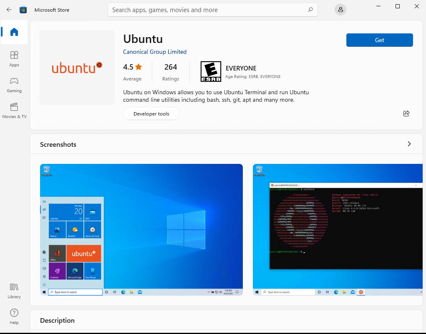Open Gaming section in sidebar

[14, 84]
